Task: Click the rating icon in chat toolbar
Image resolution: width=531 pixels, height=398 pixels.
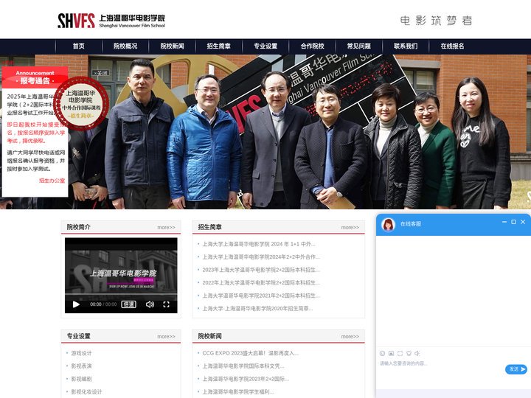Action: point(409,353)
